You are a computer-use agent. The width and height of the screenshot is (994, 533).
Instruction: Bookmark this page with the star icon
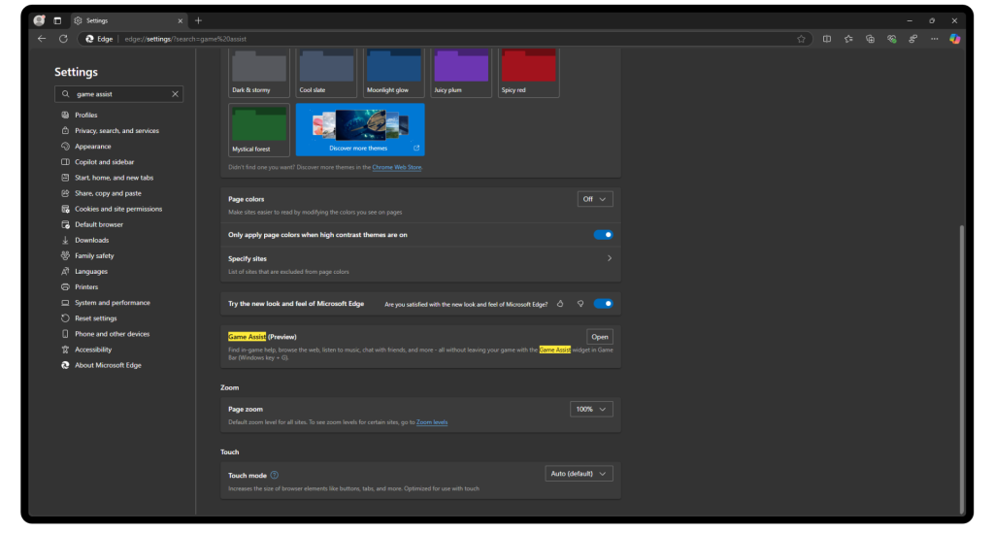tap(801, 39)
